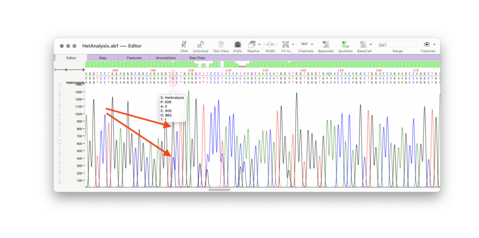Click the 100 y-axis label
The width and height of the screenshot is (479, 238).
pos(80,181)
